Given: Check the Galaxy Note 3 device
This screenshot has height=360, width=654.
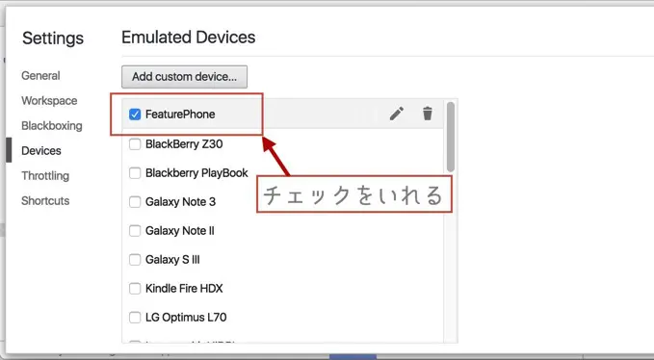Looking at the screenshot, I should (135, 202).
